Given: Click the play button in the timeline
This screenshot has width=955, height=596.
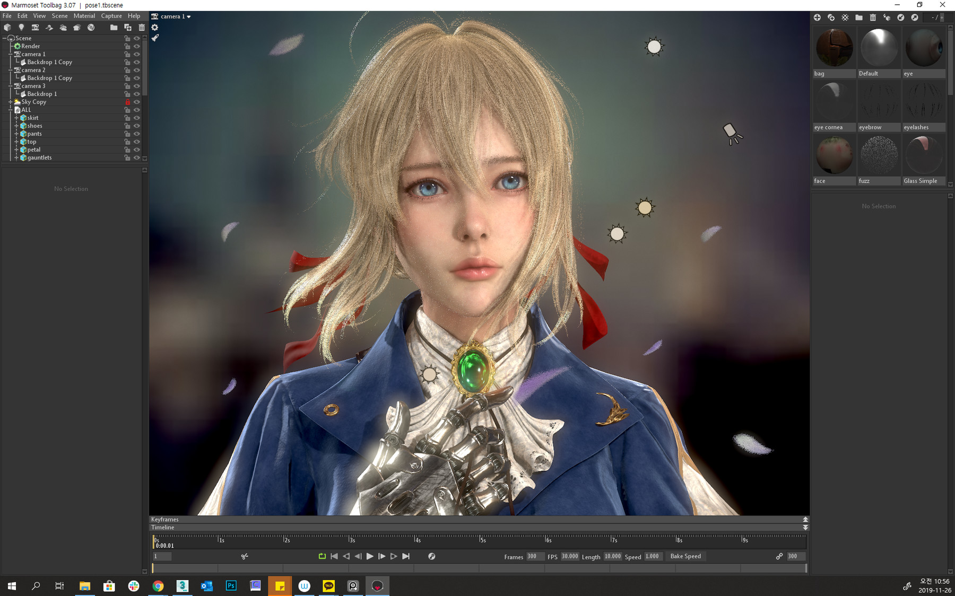Looking at the screenshot, I should pos(370,556).
